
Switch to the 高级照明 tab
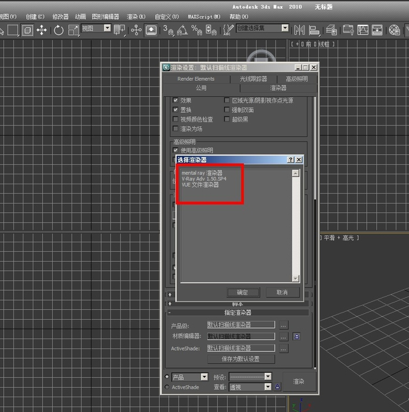pos(297,79)
